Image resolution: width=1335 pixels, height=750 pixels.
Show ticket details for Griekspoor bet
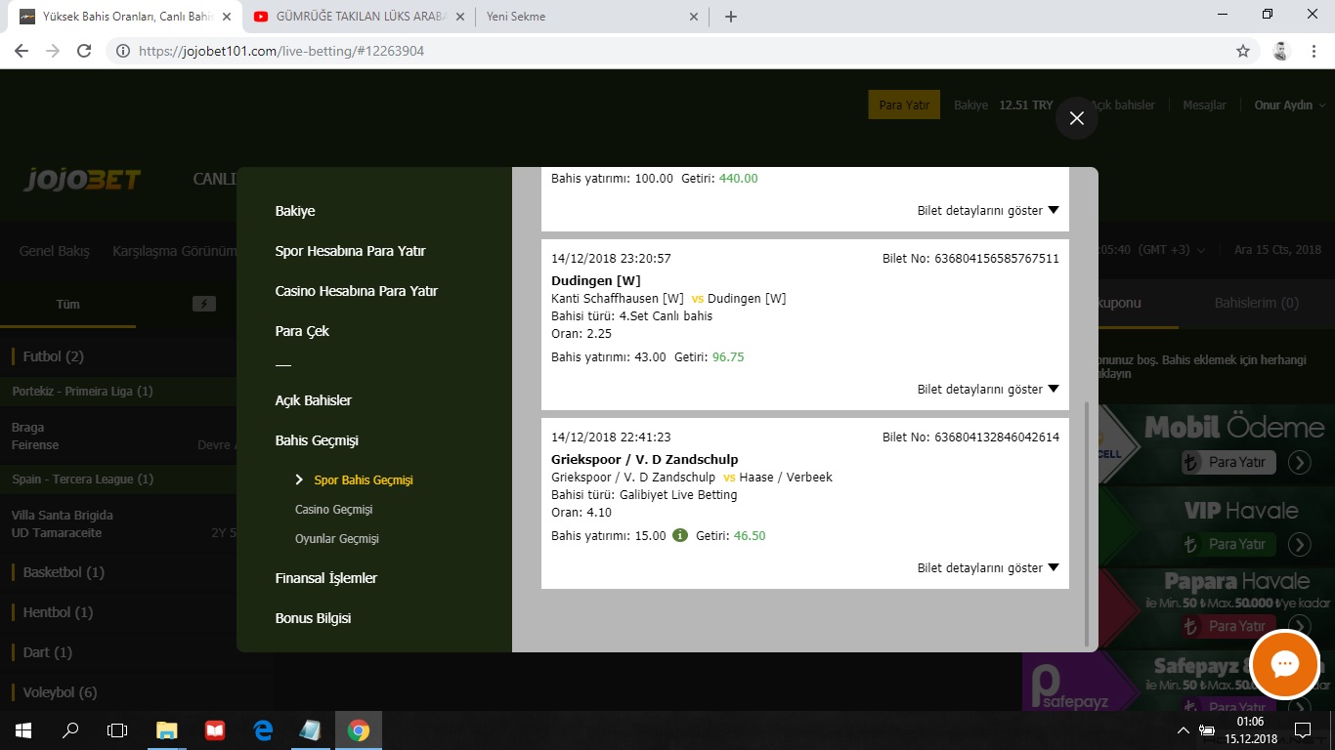[987, 567]
